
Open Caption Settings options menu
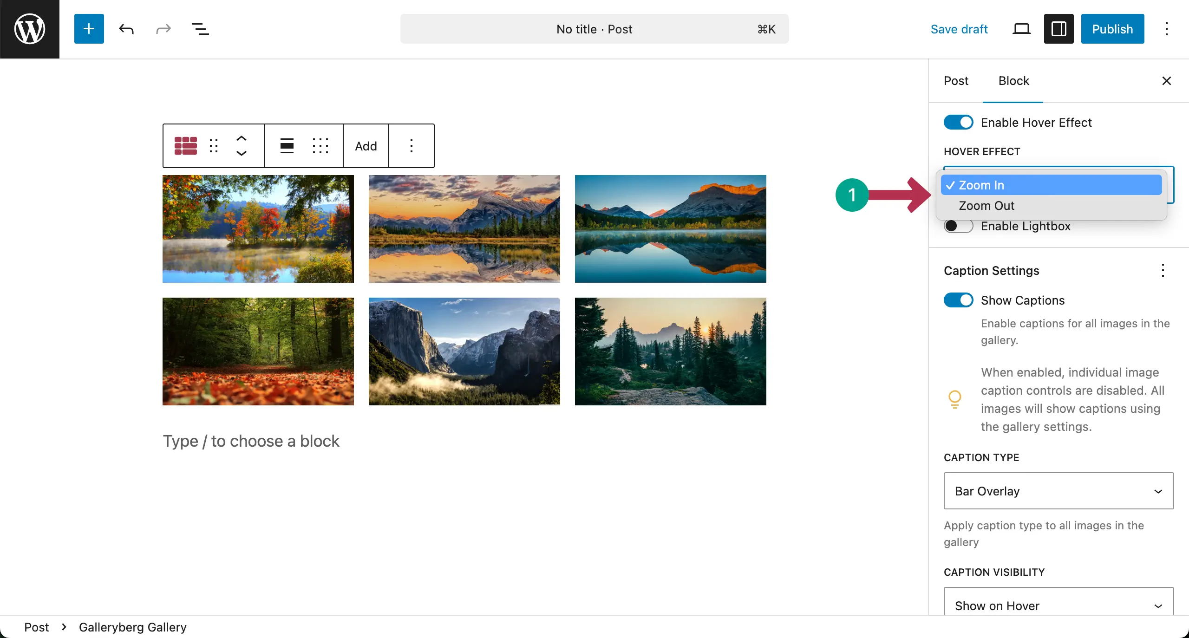tap(1163, 270)
